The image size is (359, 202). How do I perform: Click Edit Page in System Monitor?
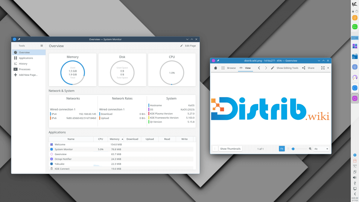[x=188, y=46]
